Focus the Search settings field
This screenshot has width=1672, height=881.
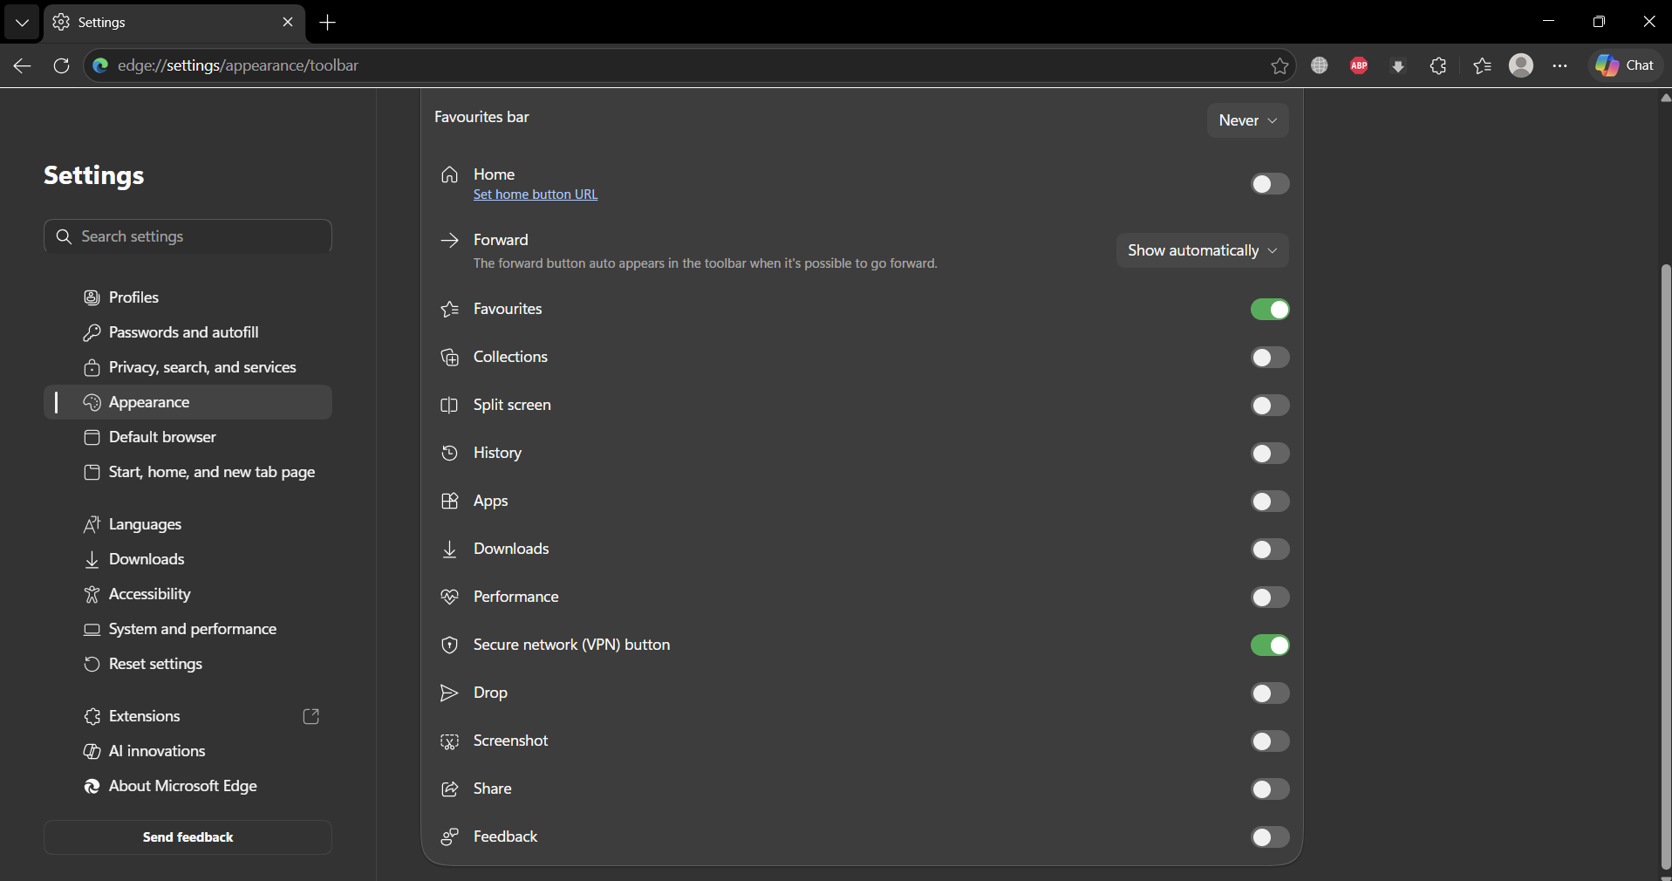188,236
